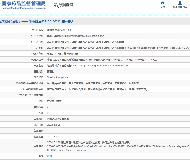The width and height of the screenshot is (190, 160).
Task: Select registration number 国械注进20223010631 value
Action: point(60,30)
